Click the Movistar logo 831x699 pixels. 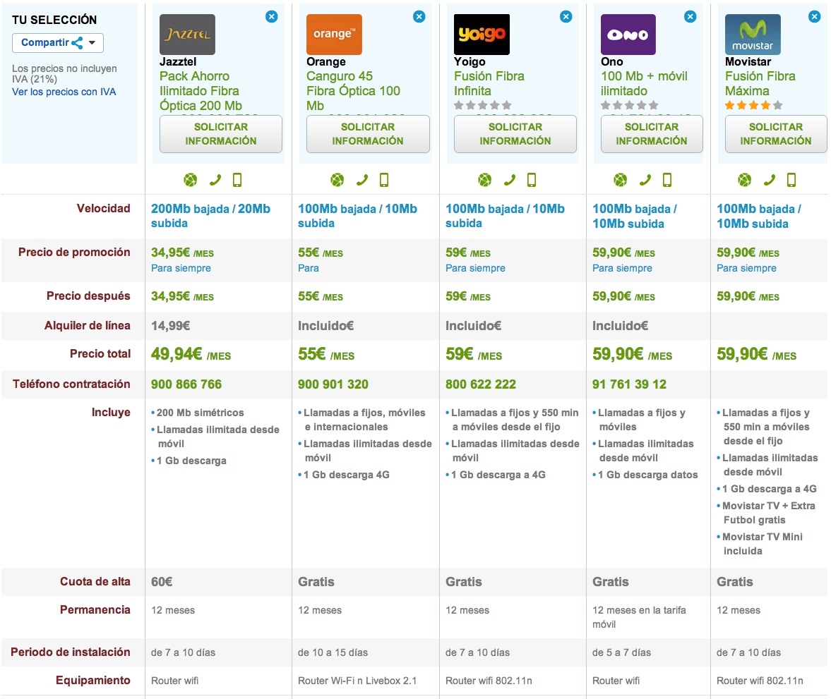[x=753, y=35]
